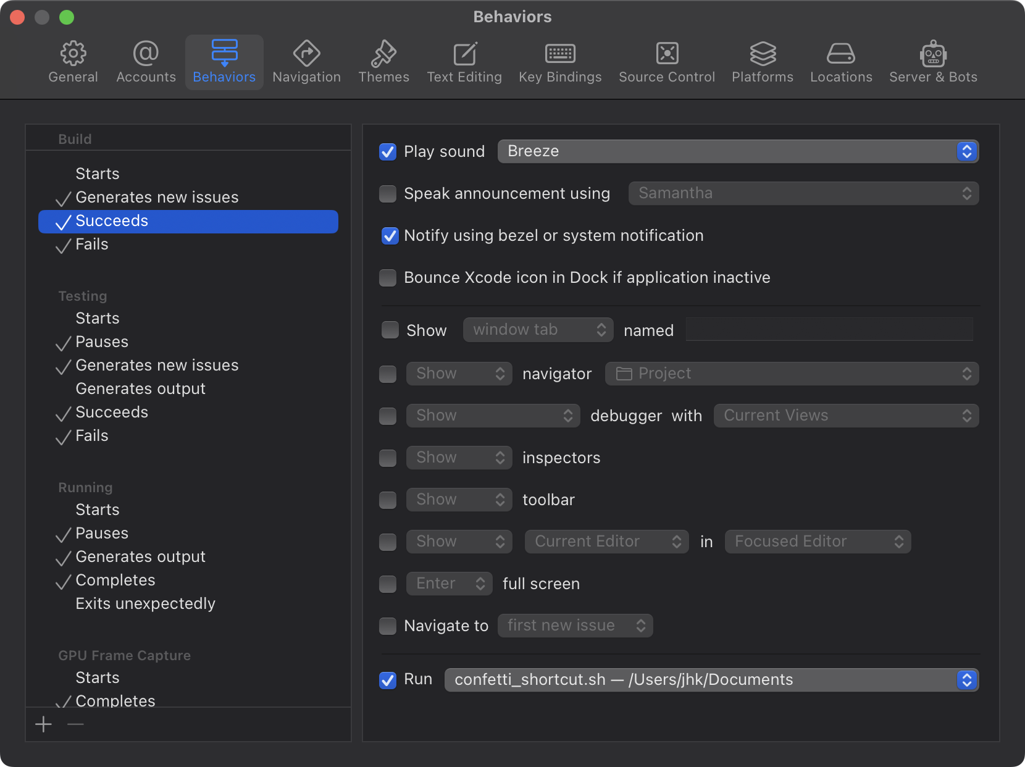The image size is (1025, 767).
Task: Add a new custom behavior
Action: pyautogui.click(x=43, y=724)
